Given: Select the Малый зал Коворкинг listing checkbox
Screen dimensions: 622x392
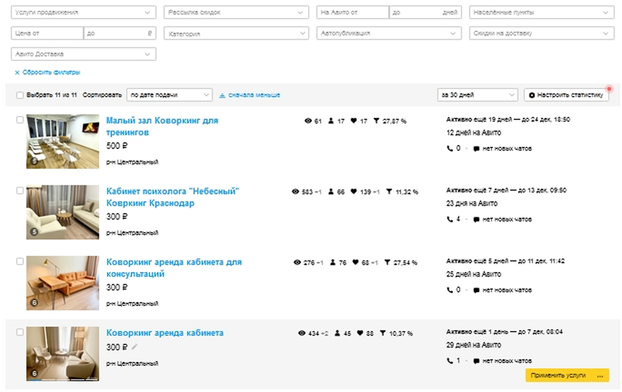Looking at the screenshot, I should click(20, 120).
